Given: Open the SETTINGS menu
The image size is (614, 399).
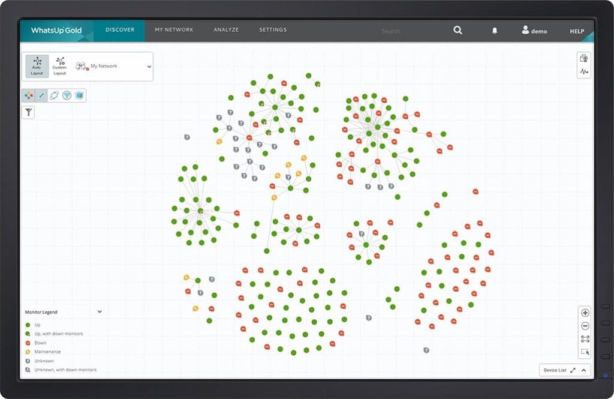Looking at the screenshot, I should (273, 29).
